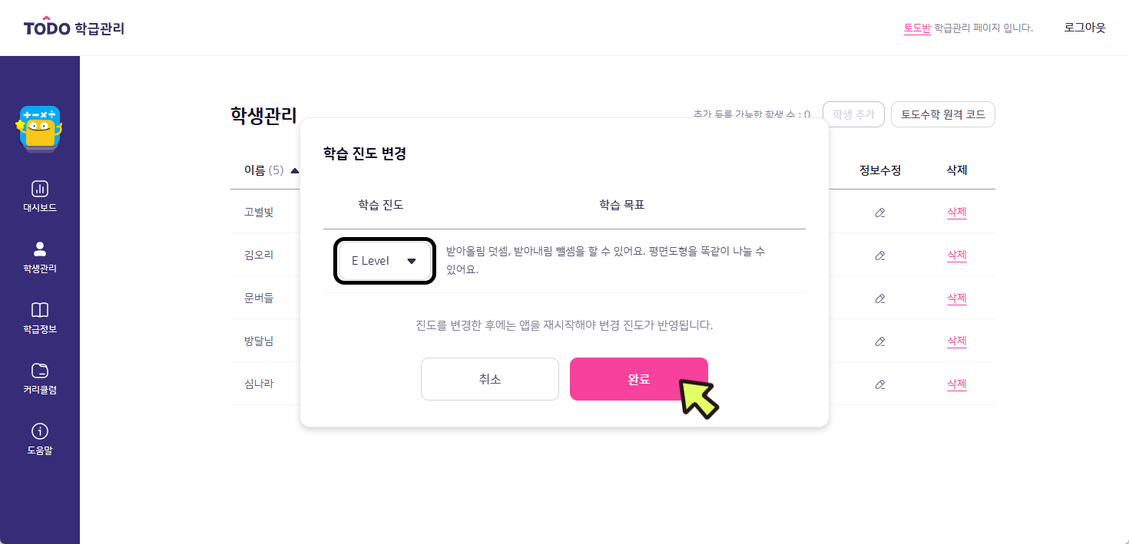
Task: Click 삭제 link in 방달님 row
Action: (x=956, y=341)
